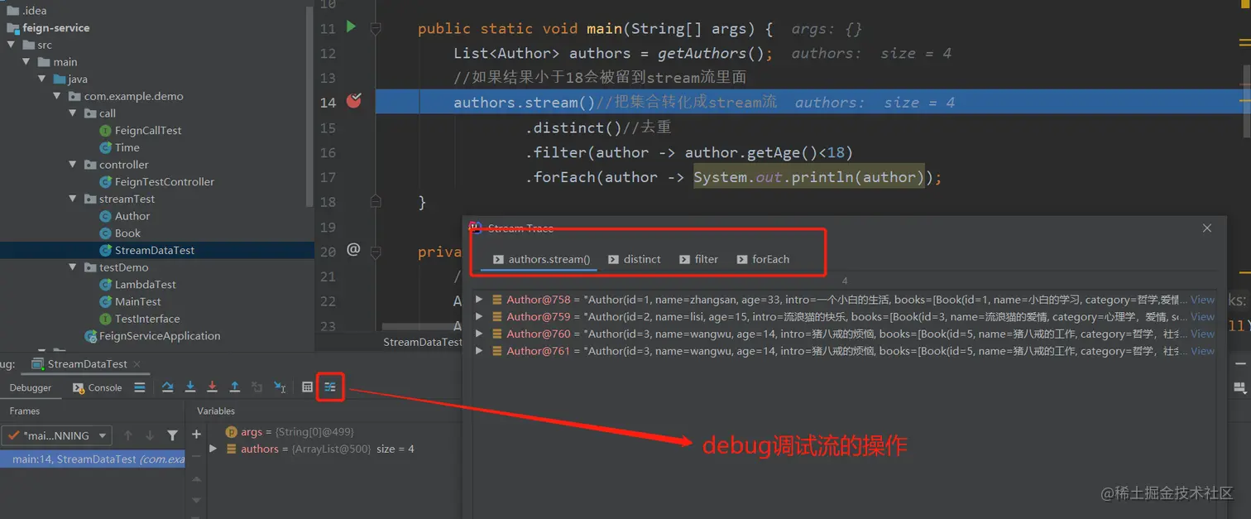The width and height of the screenshot is (1251, 519).
Task: Select the feign-service project root
Action: coord(56,27)
